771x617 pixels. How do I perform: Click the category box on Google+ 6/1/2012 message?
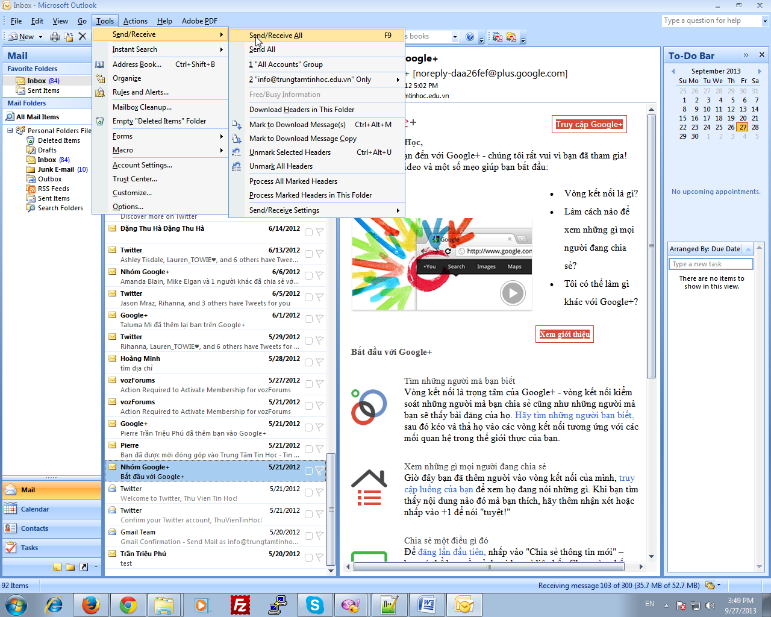(308, 319)
